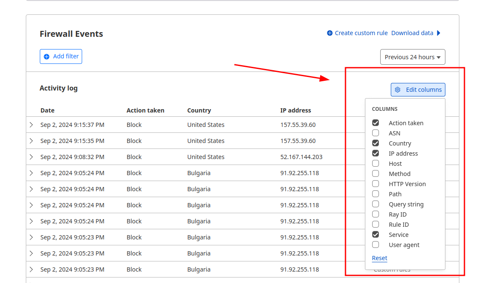Tick the Ray ID column checkbox
This screenshot has width=478, height=283.
[376, 214]
